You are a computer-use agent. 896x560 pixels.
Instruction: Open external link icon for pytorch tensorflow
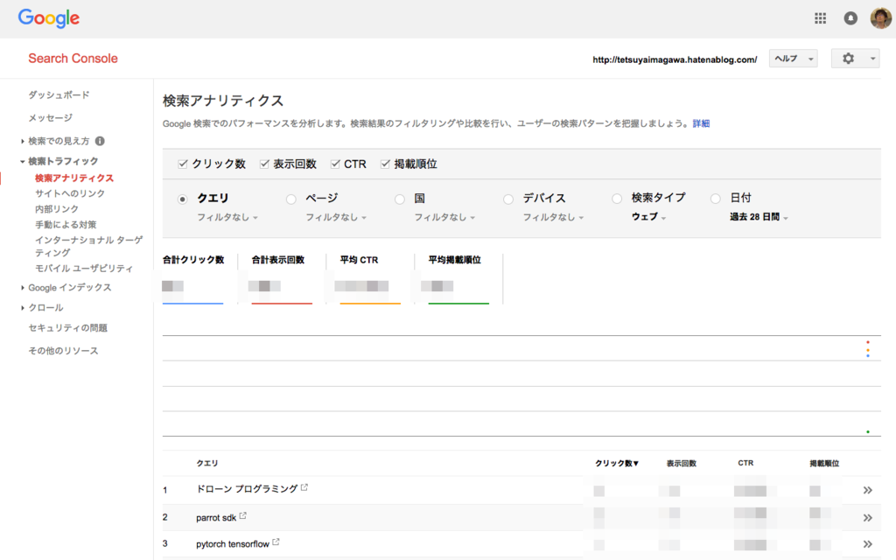276,542
